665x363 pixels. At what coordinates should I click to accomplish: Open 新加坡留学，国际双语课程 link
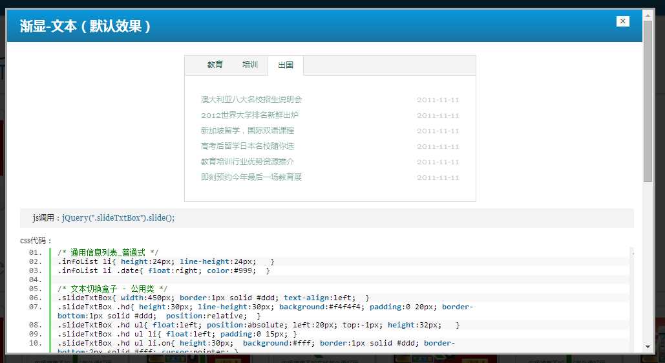(248, 130)
